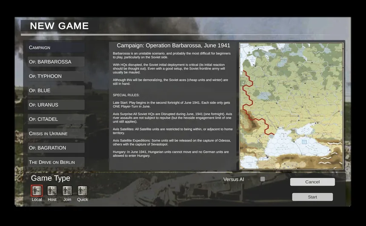Image resolution: width=366 pixels, height=226 pixels.
Task: Choose the Host game type icon
Action: point(52,191)
